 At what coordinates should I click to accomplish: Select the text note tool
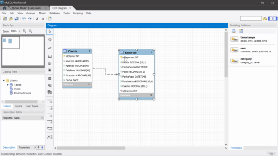point(50,63)
